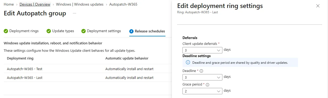Click the Deployment ring column header
Viewport: 328px width, 98px height.
(x=20, y=58)
